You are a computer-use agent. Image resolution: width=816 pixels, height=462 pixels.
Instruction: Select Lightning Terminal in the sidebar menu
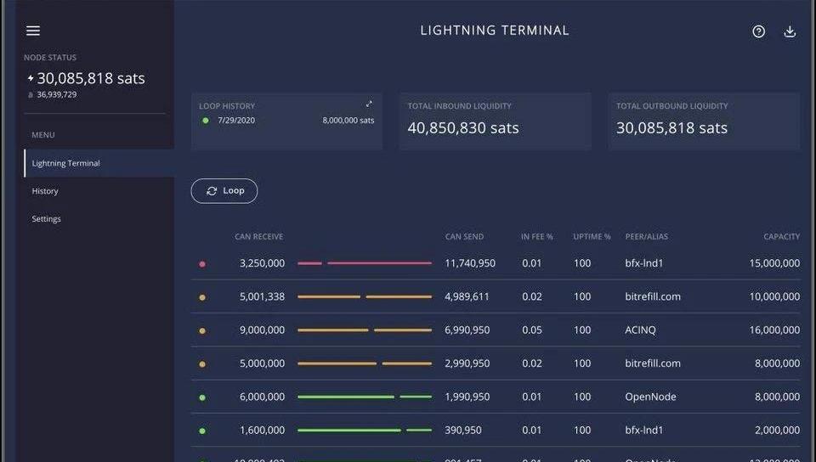pyautogui.click(x=66, y=163)
